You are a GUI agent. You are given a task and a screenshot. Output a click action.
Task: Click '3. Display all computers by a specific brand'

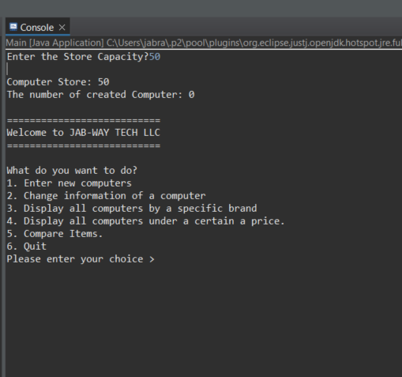point(132,209)
